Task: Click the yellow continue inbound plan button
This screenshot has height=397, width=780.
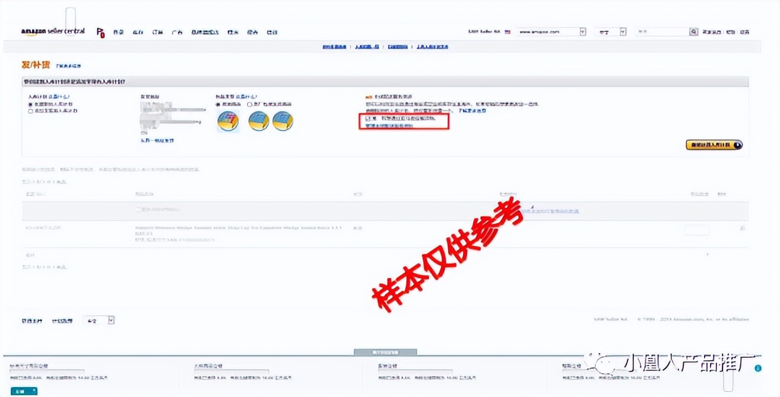Action: [x=712, y=144]
